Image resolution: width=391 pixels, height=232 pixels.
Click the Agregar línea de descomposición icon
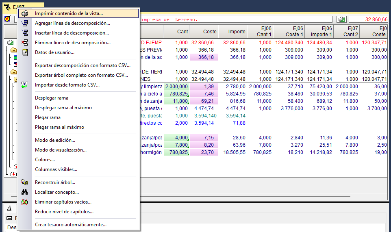pos(25,23)
